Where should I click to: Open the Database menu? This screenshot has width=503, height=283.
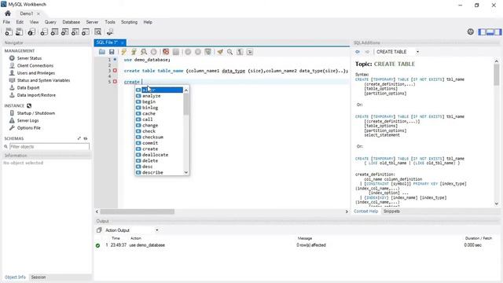coord(72,22)
